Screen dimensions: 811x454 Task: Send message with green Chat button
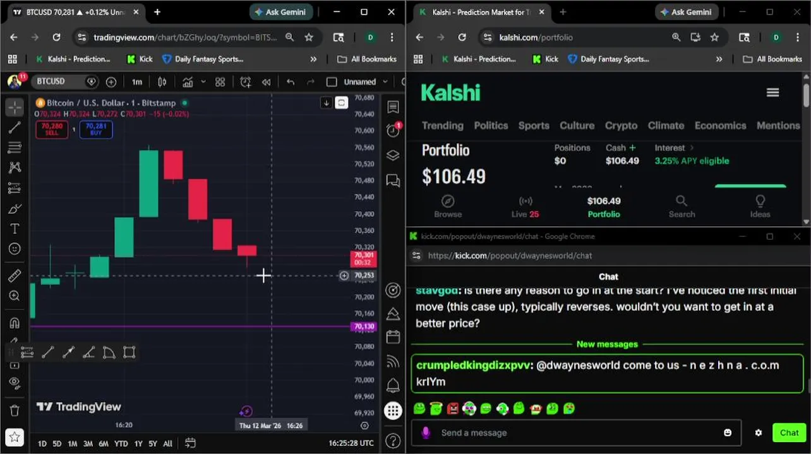(x=789, y=433)
